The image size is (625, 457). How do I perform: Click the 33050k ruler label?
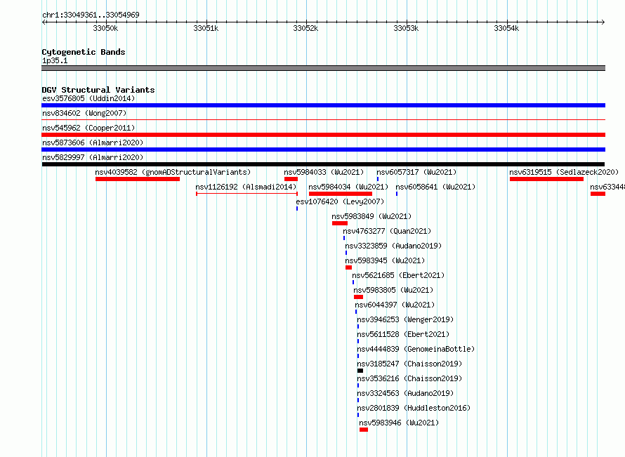105,28
